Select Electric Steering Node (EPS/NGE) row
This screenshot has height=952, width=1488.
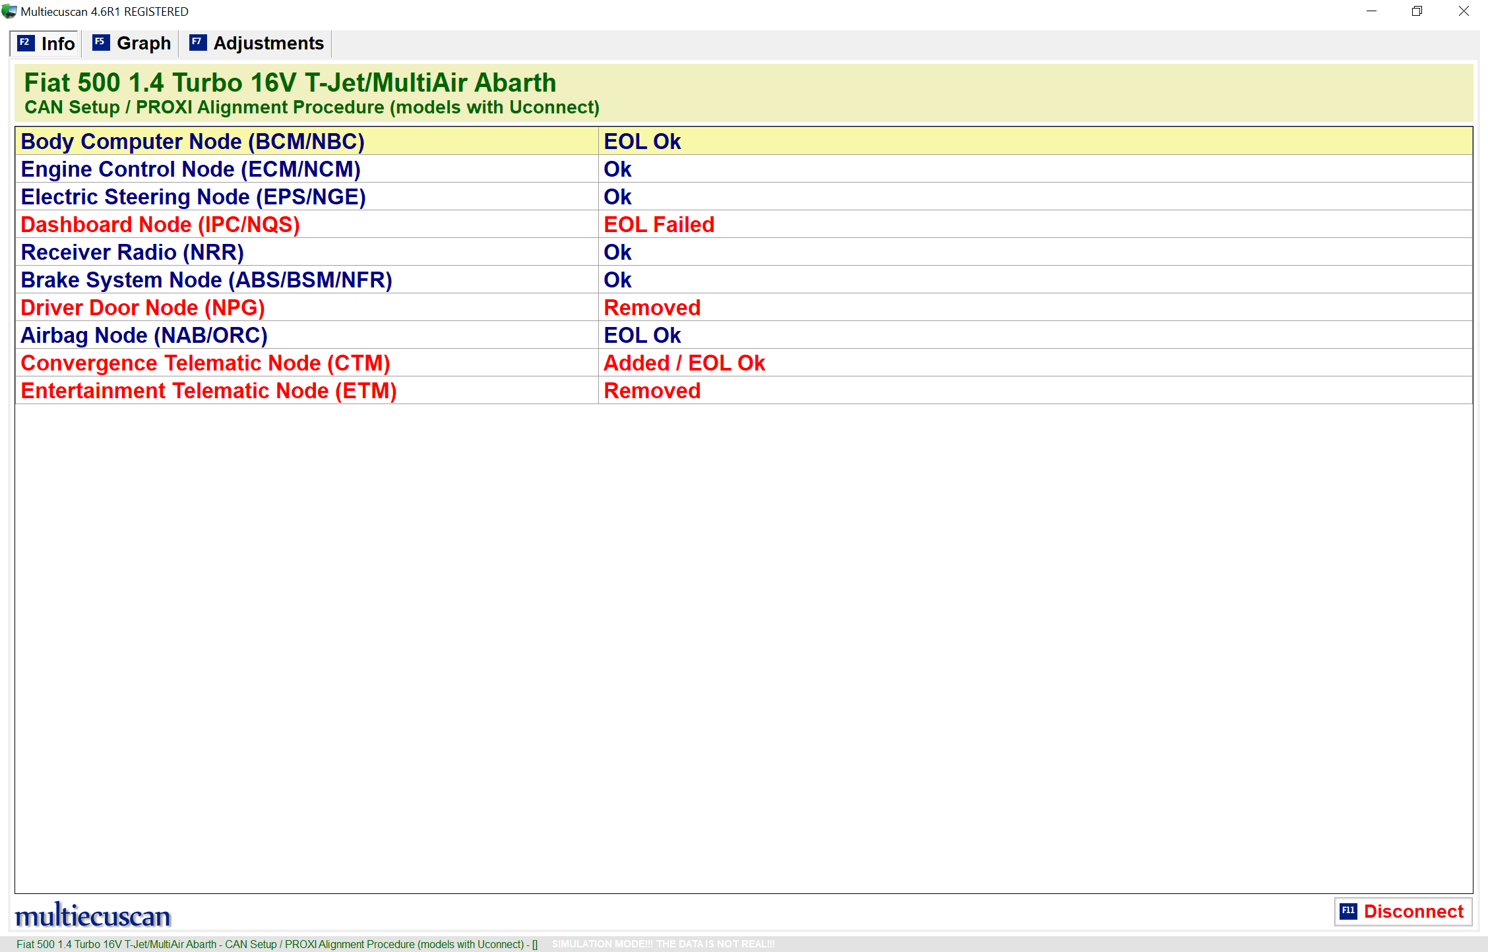point(744,196)
